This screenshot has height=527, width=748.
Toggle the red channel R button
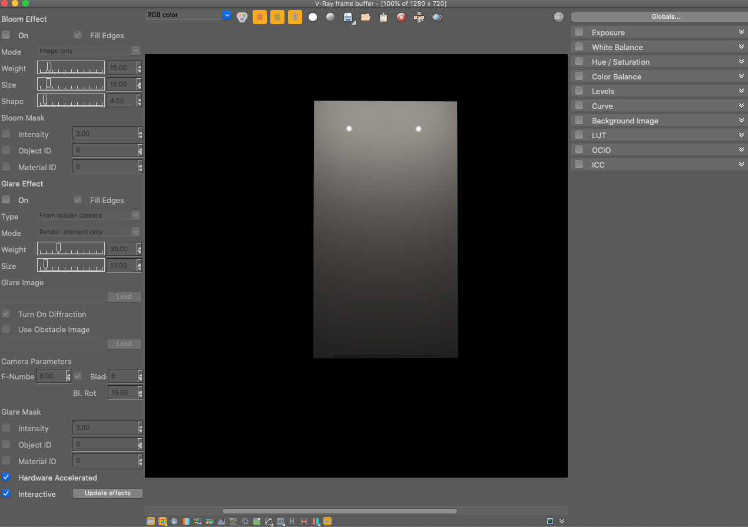(260, 17)
